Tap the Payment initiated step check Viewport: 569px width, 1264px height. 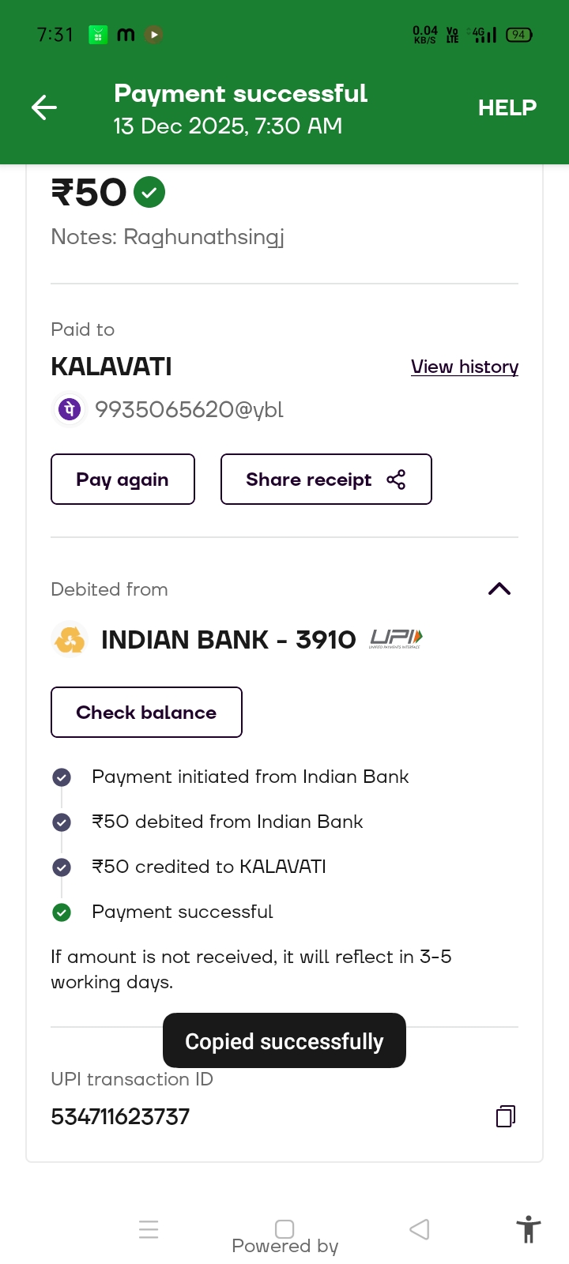click(62, 777)
